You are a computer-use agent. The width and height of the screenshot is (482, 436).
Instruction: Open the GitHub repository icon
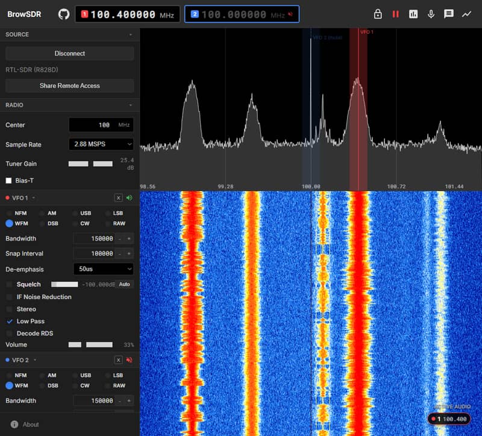click(x=64, y=14)
